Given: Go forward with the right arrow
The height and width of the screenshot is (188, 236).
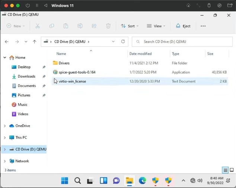Looking at the screenshot, I should [x=17, y=42].
